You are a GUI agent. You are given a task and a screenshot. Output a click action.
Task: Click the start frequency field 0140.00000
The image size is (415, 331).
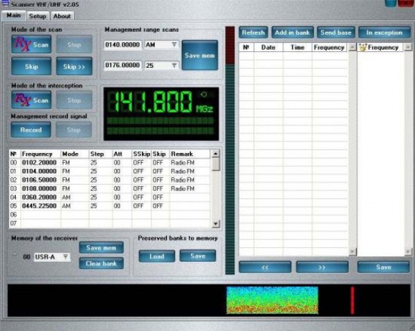tap(122, 44)
